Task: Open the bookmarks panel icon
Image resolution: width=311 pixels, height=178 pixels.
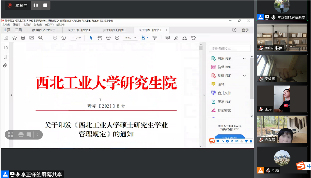Action: pos(5,57)
